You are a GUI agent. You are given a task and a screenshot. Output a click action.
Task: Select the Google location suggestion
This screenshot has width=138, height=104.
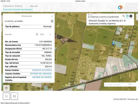coord(110,22)
